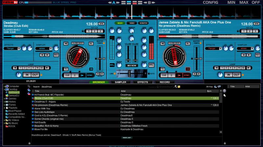Select 16-beat loop on left deck
This screenshot has height=147, width=263.
pos(37,68)
